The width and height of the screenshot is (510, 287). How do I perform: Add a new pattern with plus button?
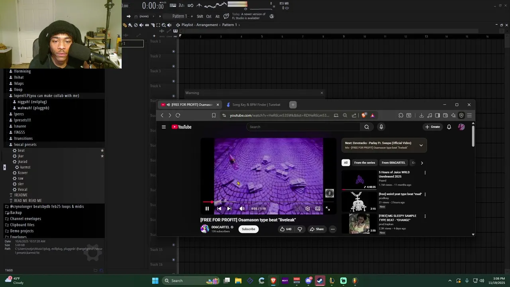click(x=192, y=16)
